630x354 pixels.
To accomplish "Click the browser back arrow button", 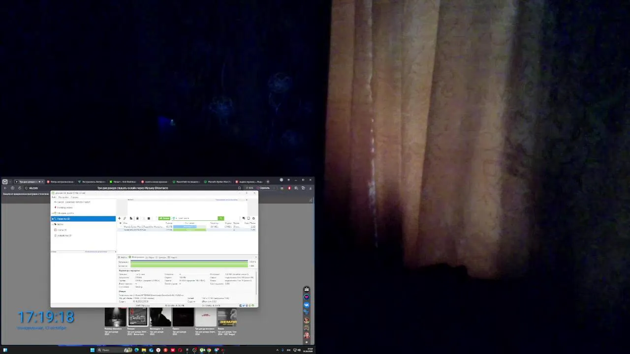I will (4, 188).
